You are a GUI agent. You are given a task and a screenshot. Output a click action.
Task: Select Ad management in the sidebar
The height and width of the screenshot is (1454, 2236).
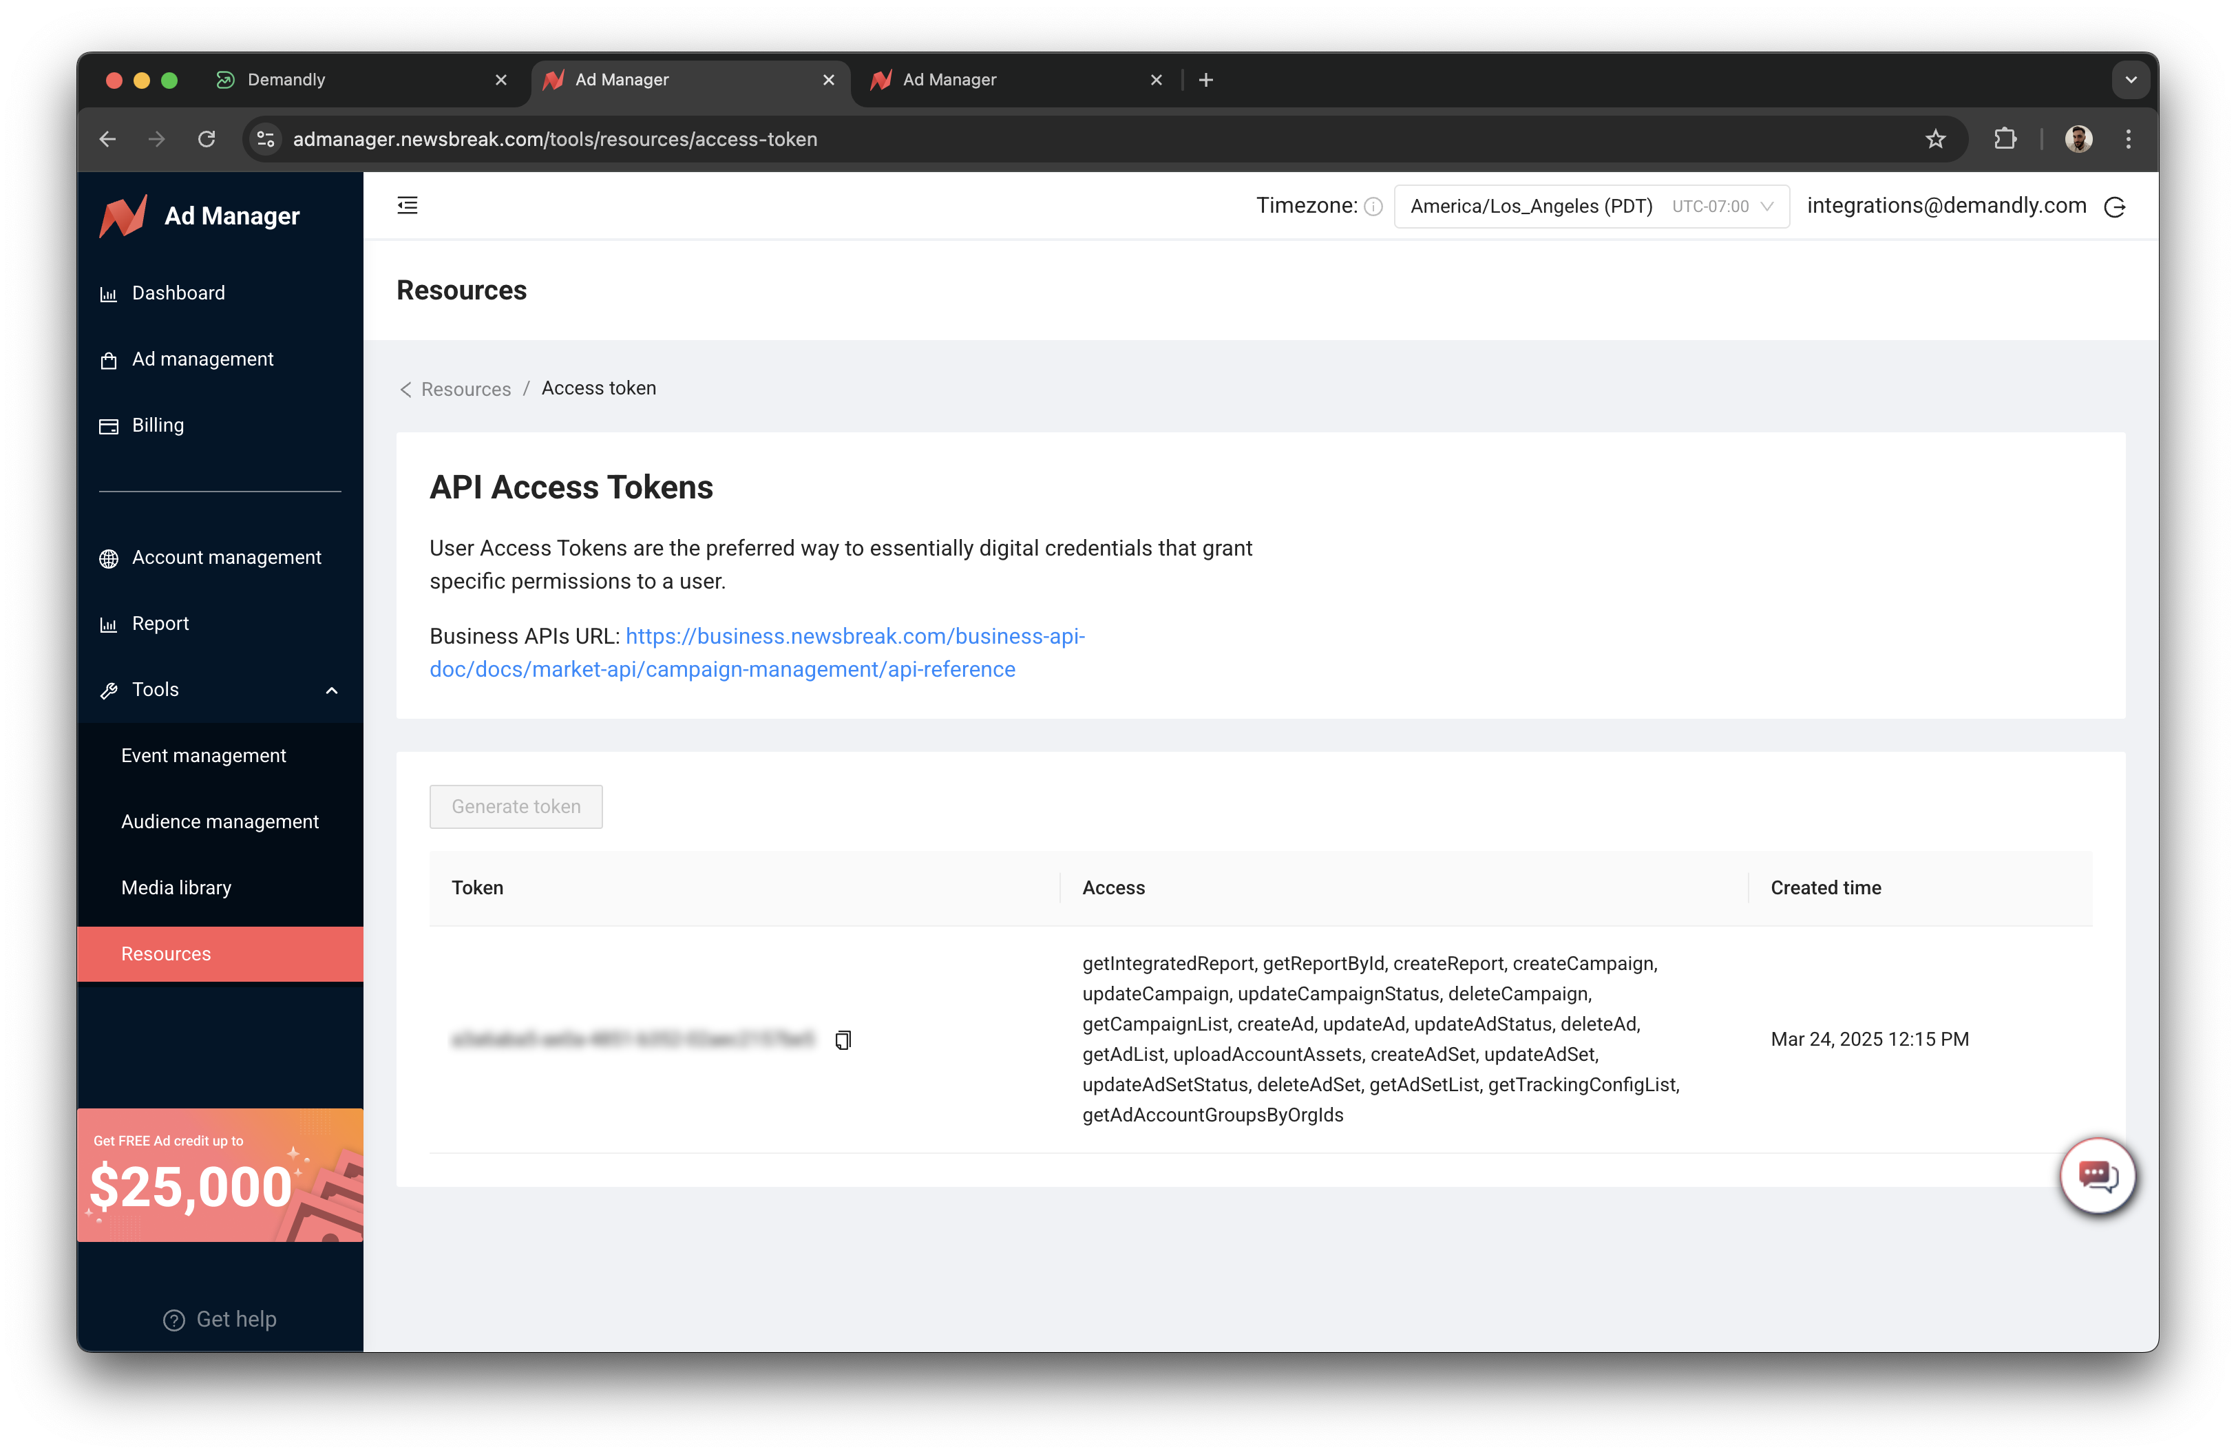(x=203, y=359)
